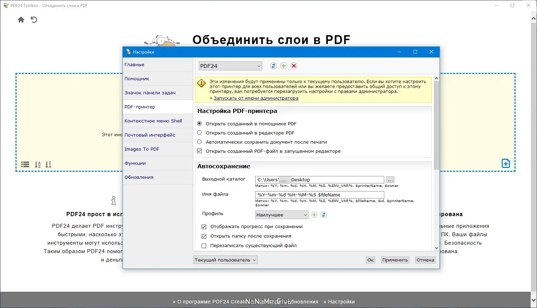
Task: Click the list view icon in file area
Action: [x=25, y=164]
